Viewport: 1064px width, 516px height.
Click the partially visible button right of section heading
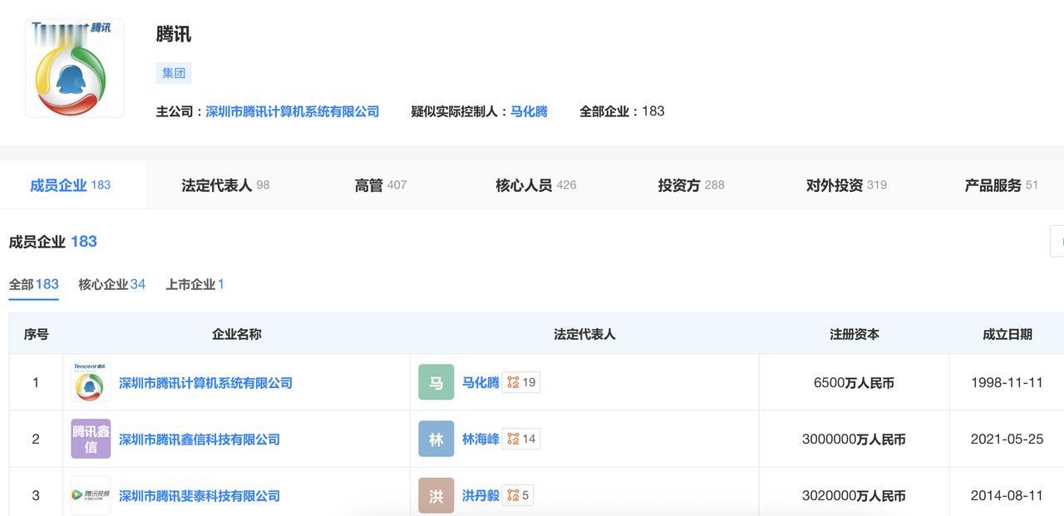[x=1057, y=241]
